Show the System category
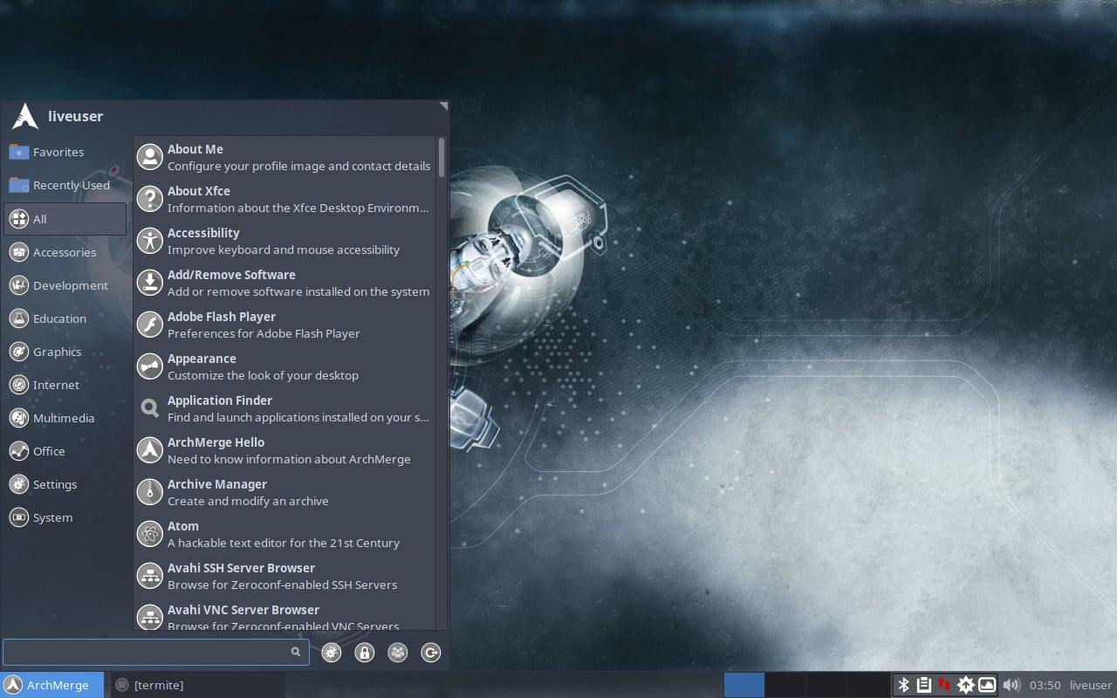This screenshot has width=1117, height=698. click(x=65, y=517)
